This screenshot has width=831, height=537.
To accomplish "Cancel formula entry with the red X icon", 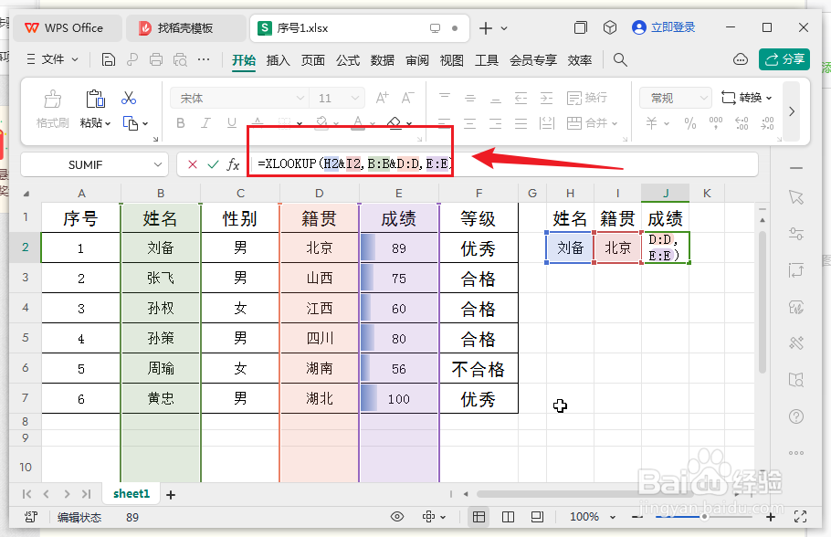I will click(x=192, y=164).
